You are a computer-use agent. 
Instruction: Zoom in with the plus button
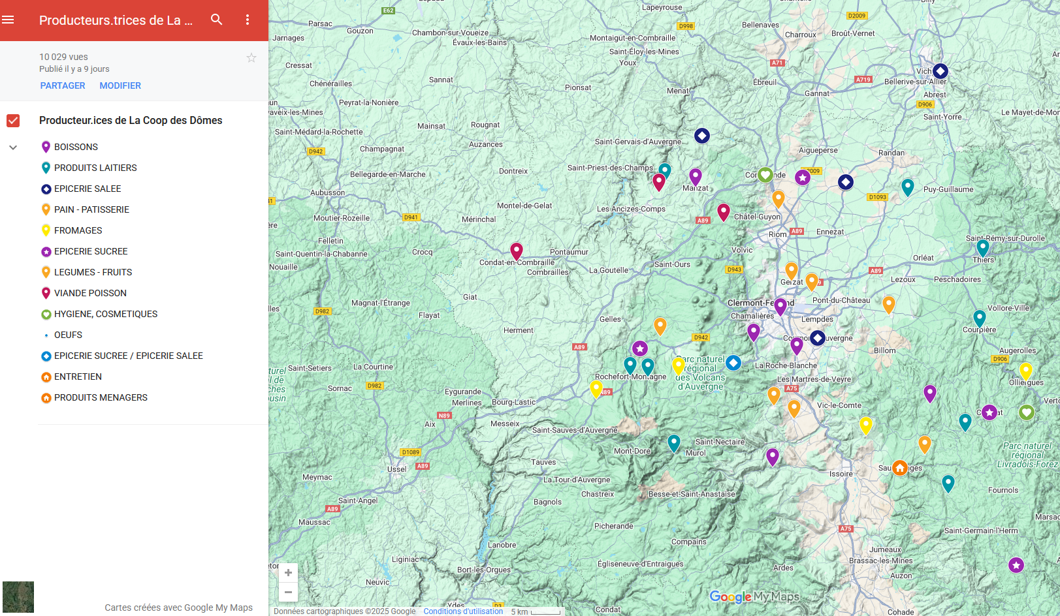click(288, 573)
